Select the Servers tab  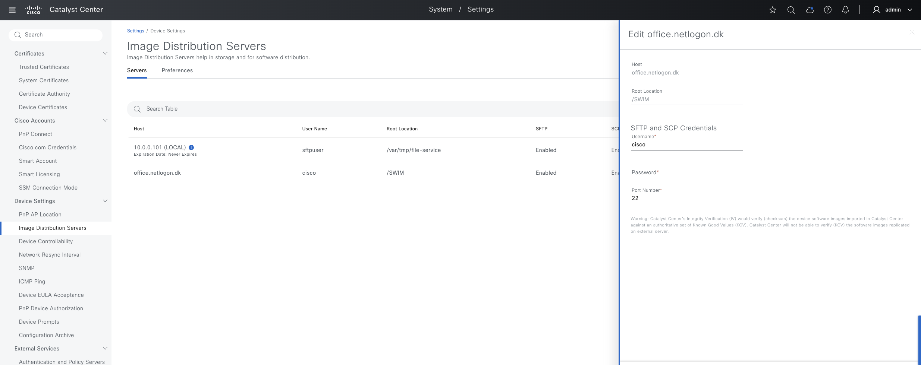tap(137, 70)
